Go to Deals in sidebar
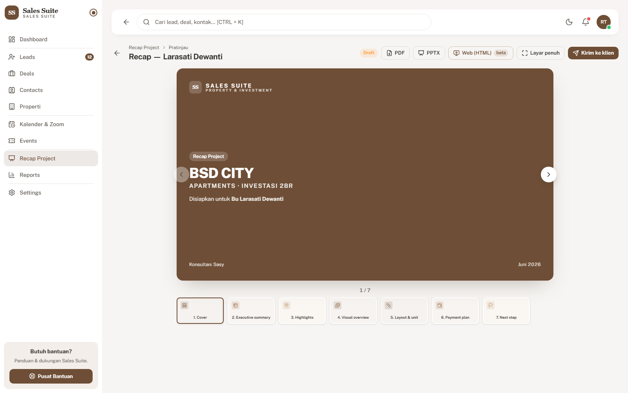Screen dimensions: 628x393 click(51, 73)
